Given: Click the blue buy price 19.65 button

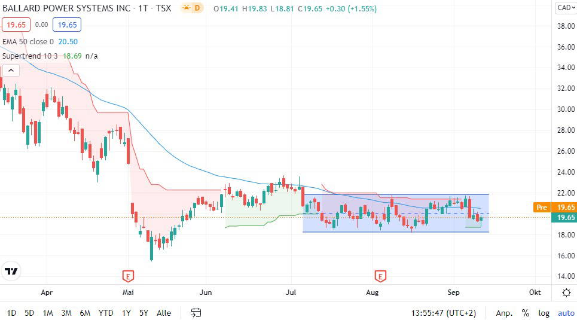Looking at the screenshot, I should coord(67,25).
